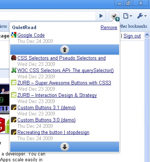Image resolution: width=150 pixels, height=162 pixels.
Task: Open Other bookmarks folder
Action: (x=133, y=26)
